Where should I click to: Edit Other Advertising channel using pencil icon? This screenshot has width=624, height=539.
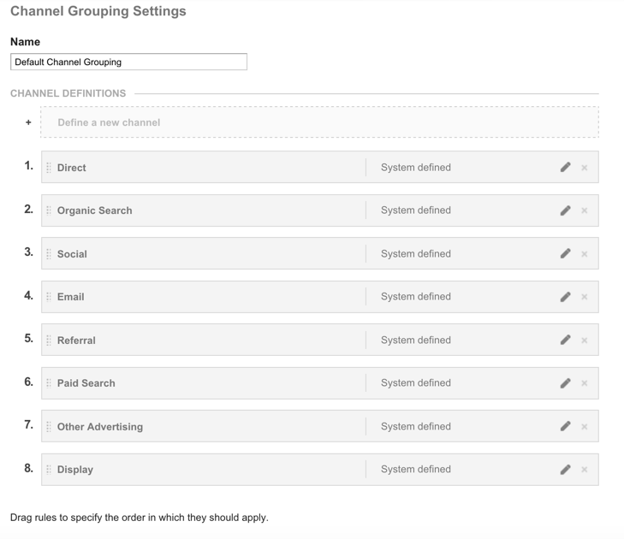565,427
